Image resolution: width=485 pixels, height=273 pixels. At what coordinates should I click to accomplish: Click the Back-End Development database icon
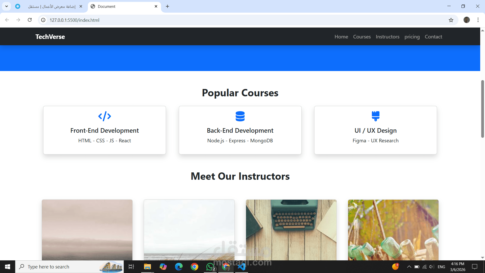point(240,116)
